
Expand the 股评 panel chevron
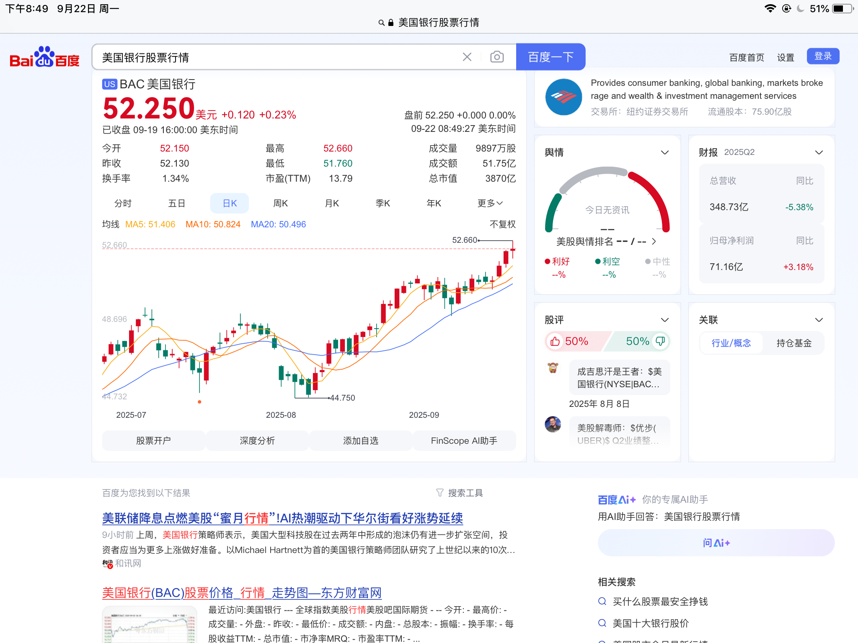(x=664, y=320)
